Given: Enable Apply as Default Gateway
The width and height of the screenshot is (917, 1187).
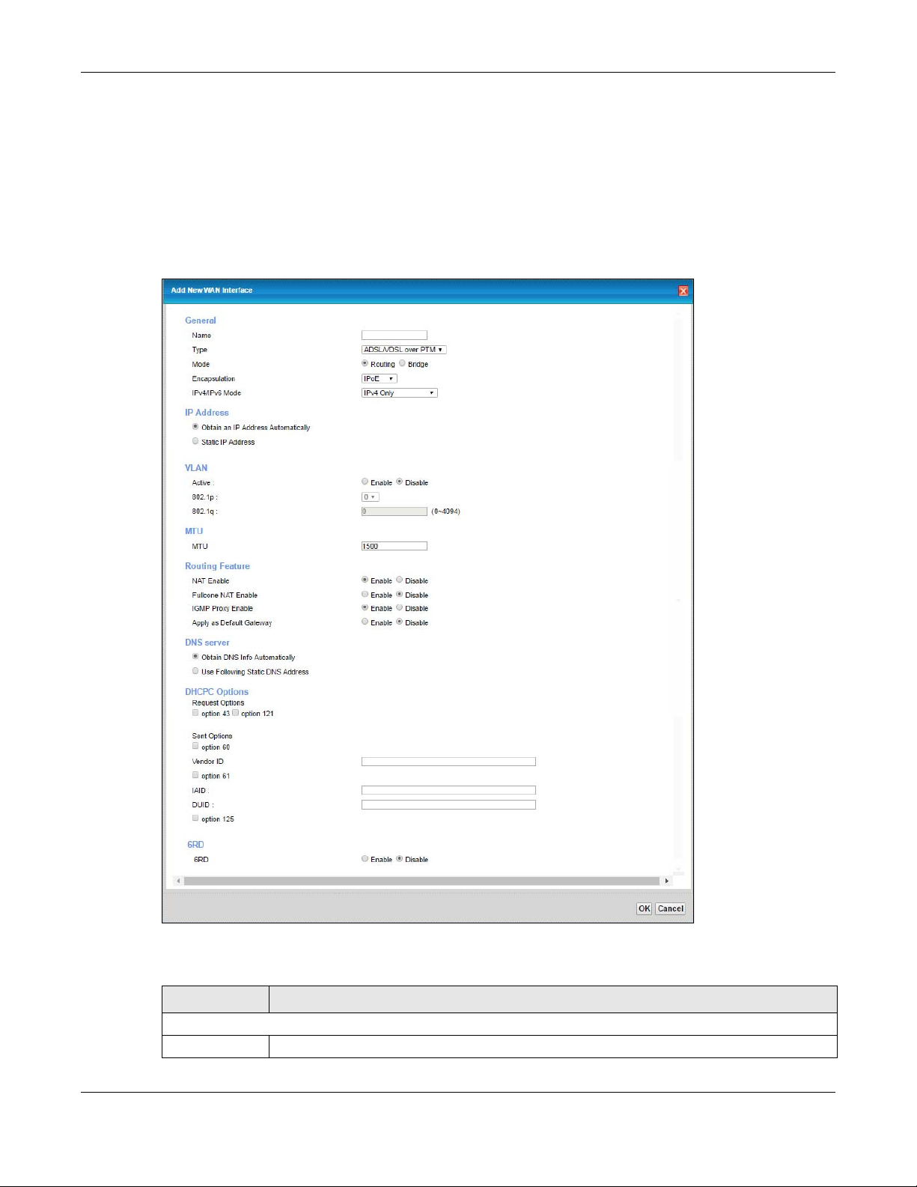Looking at the screenshot, I should 365,622.
